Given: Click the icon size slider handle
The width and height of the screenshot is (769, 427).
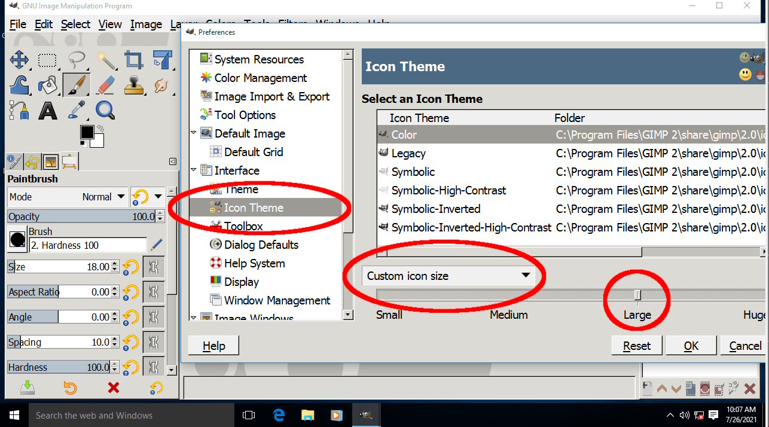Looking at the screenshot, I should [x=637, y=295].
